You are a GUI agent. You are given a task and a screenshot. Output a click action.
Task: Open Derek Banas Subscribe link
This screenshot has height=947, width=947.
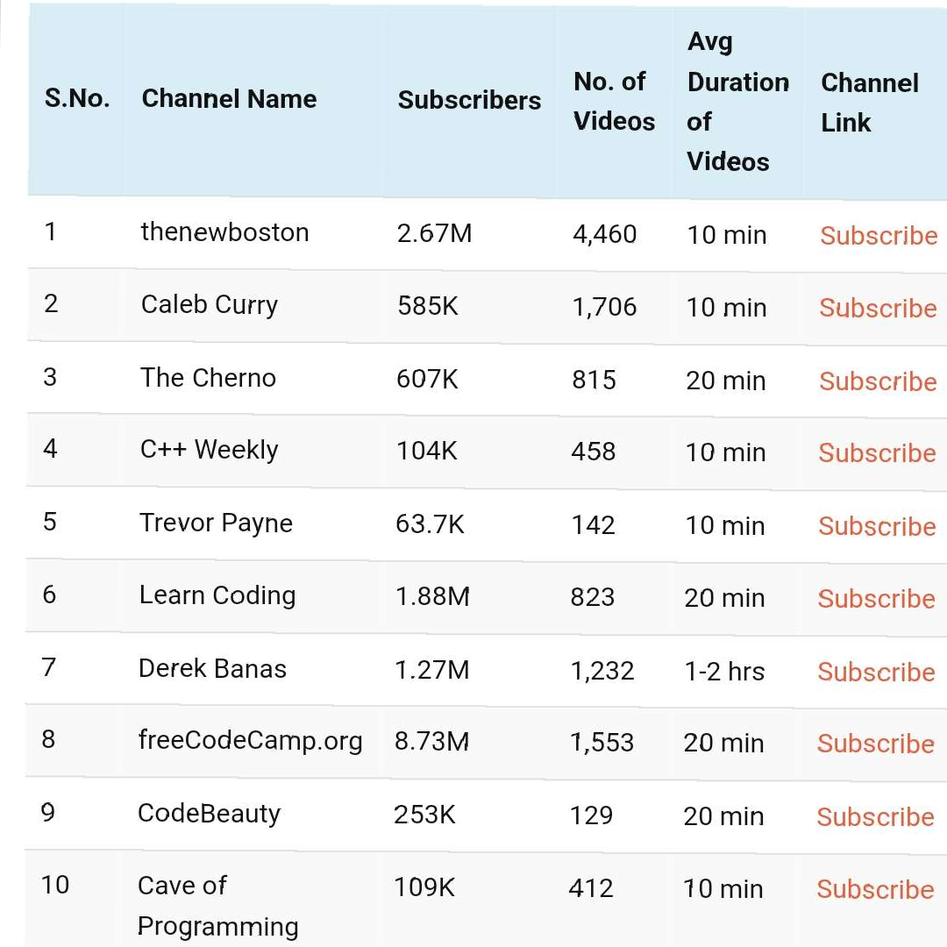pos(876,672)
